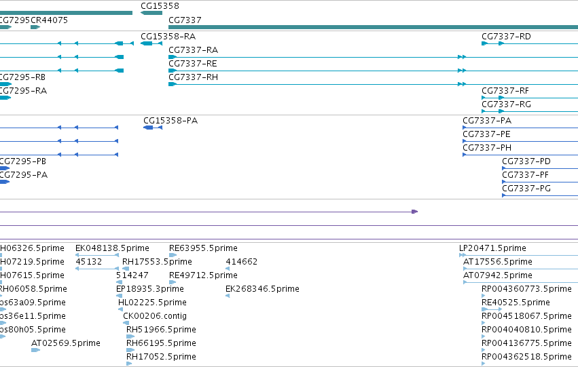578x367 pixels.
Task: Select the EK048138.5prime EST label
Action: point(113,248)
